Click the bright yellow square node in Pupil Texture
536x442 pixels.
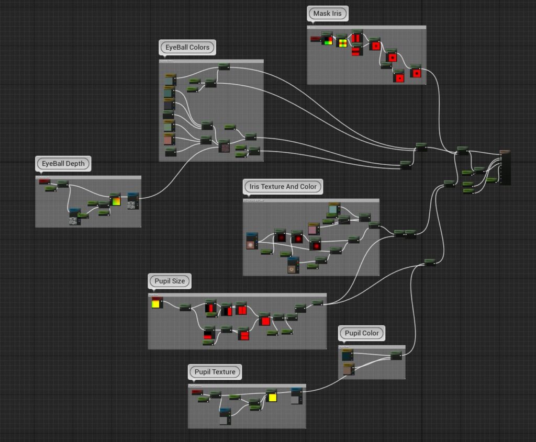[272, 399]
